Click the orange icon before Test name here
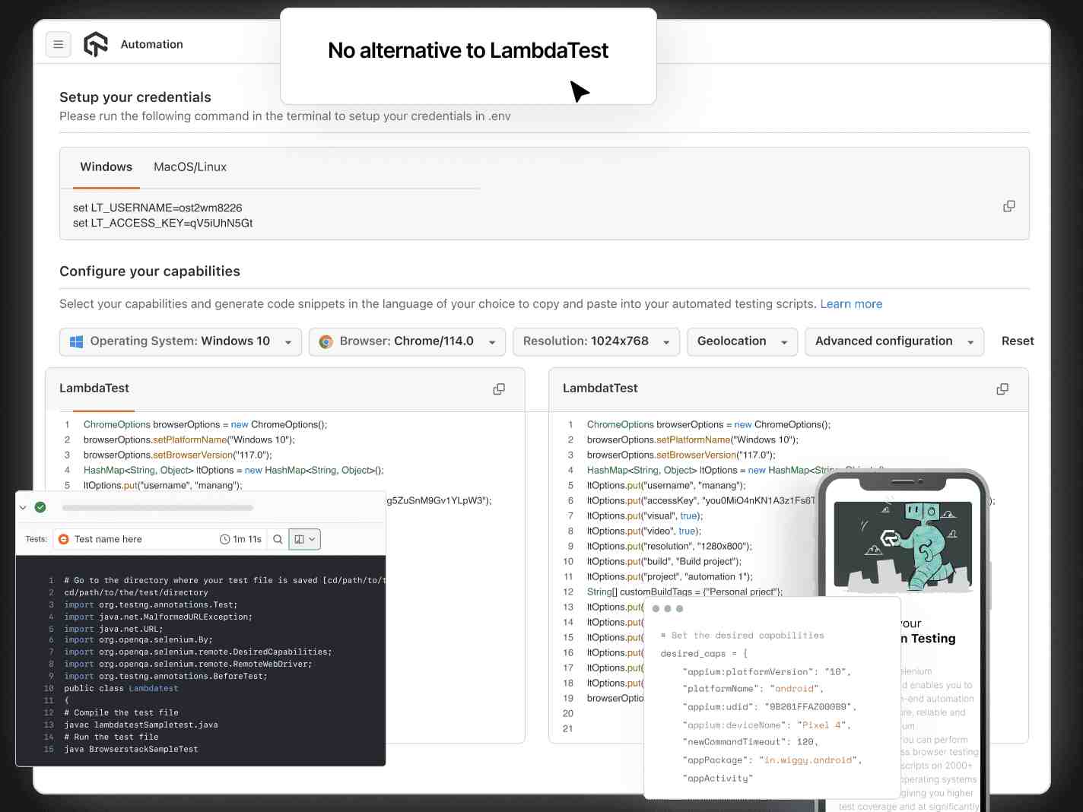 pyautogui.click(x=64, y=540)
